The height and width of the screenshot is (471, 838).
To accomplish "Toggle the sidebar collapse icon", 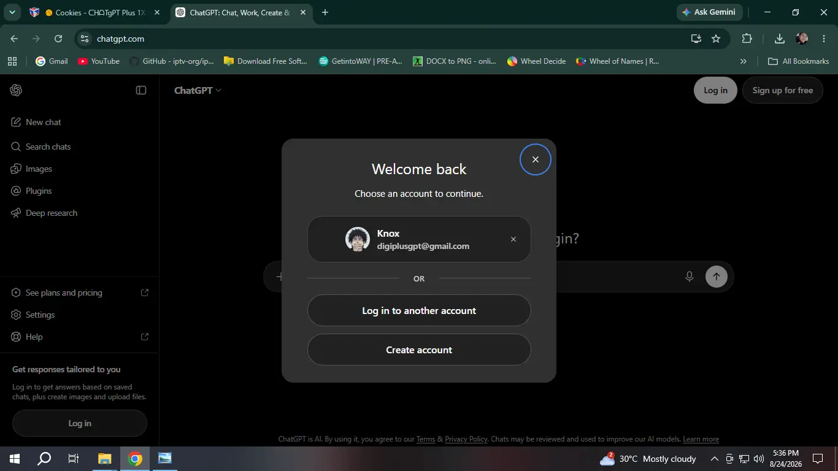I will 141,90.
